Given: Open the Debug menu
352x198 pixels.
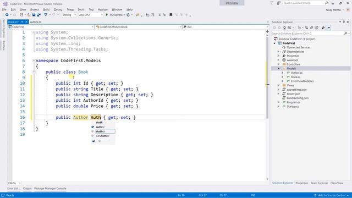Looking at the screenshot, I should pyautogui.click(x=58, y=9).
